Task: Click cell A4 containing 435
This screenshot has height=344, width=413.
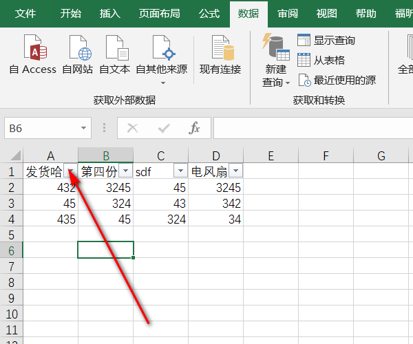Action: click(50, 219)
